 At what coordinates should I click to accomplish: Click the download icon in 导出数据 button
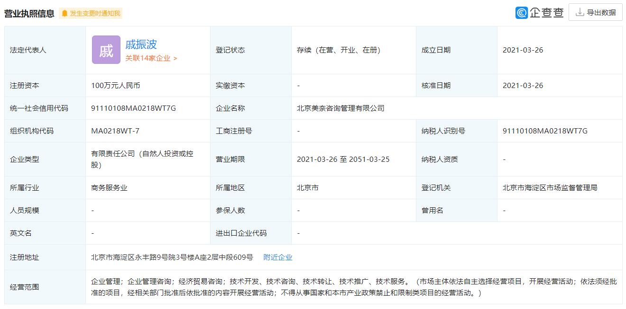click(580, 12)
